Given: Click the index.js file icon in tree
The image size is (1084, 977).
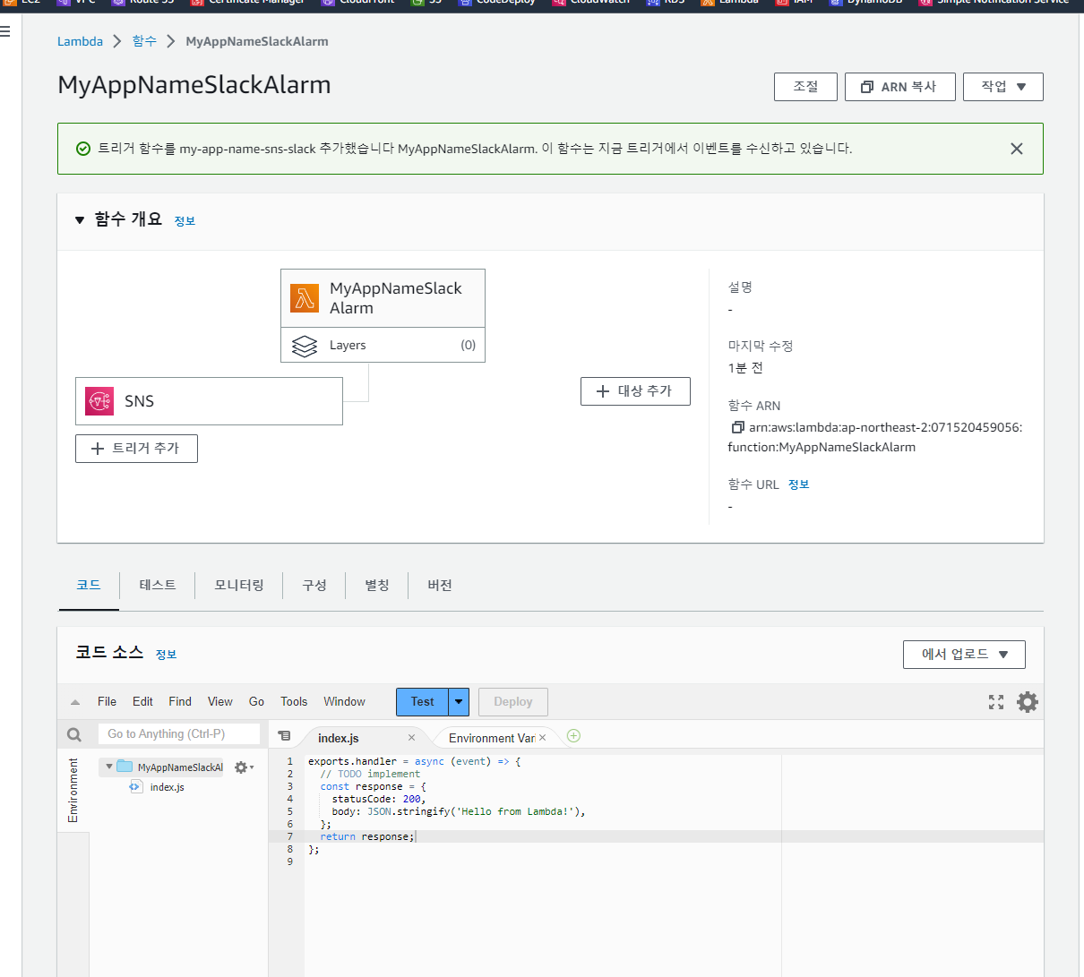Looking at the screenshot, I should coord(135,787).
